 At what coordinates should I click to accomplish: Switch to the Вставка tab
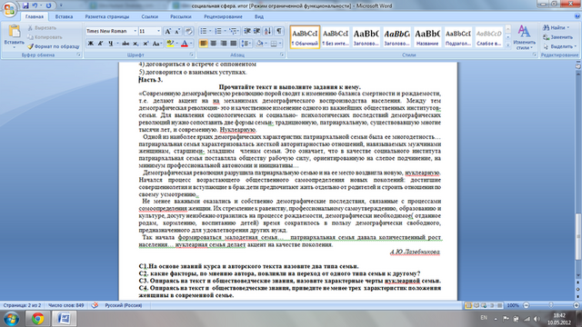(x=64, y=16)
